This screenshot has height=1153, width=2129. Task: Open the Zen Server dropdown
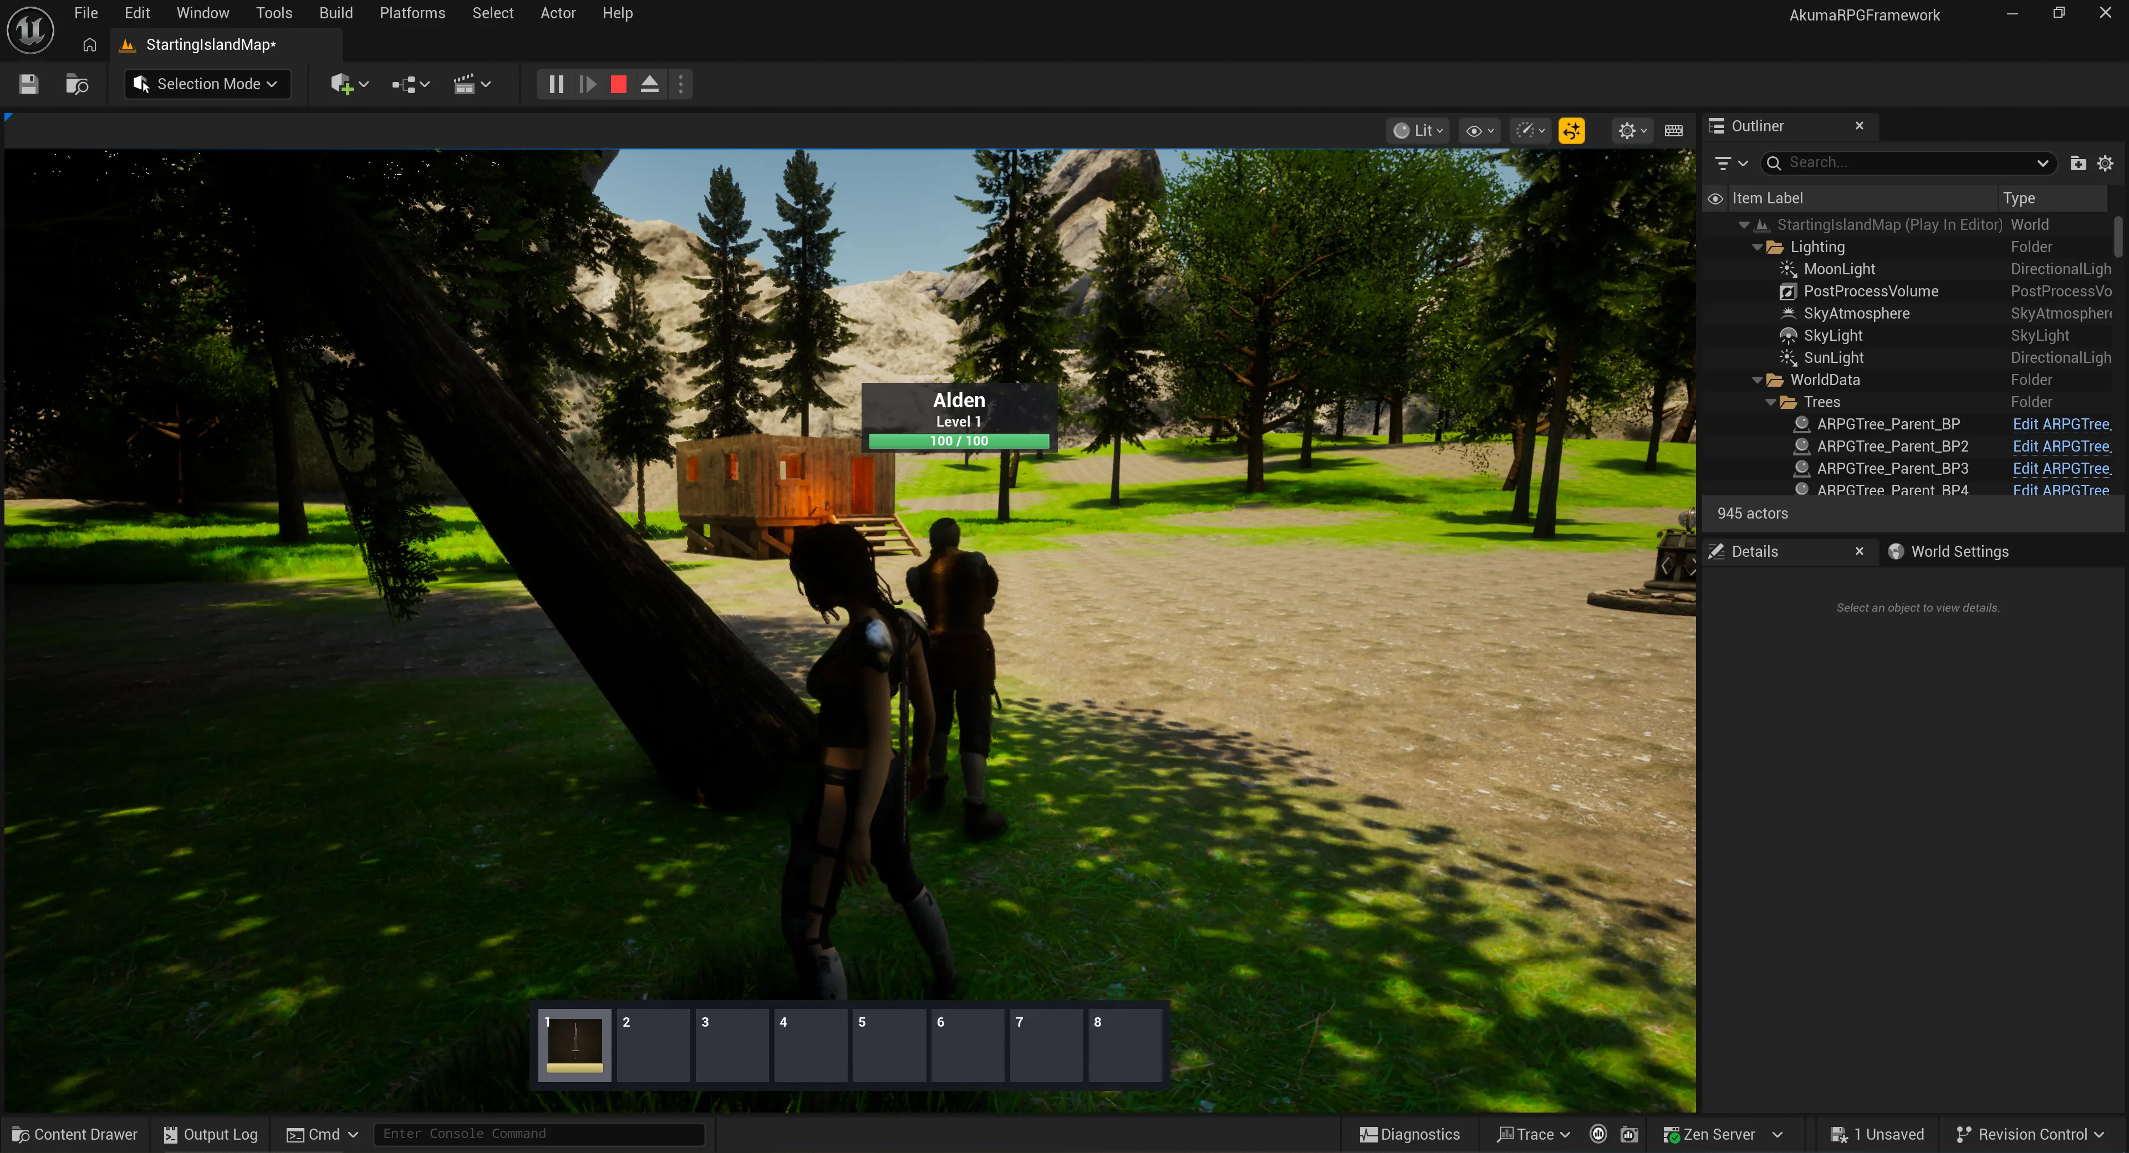pyautogui.click(x=1723, y=1134)
